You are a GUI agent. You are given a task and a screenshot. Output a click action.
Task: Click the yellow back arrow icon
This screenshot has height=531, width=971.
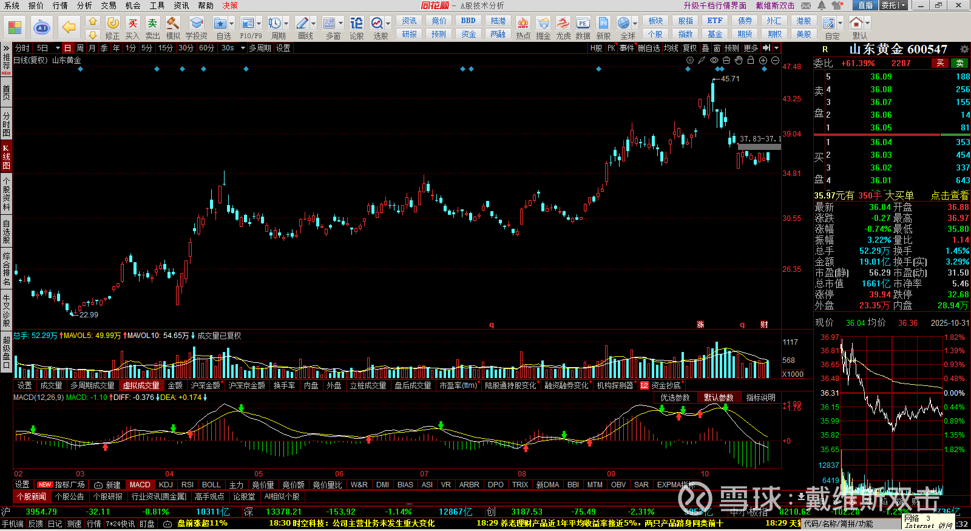click(69, 27)
